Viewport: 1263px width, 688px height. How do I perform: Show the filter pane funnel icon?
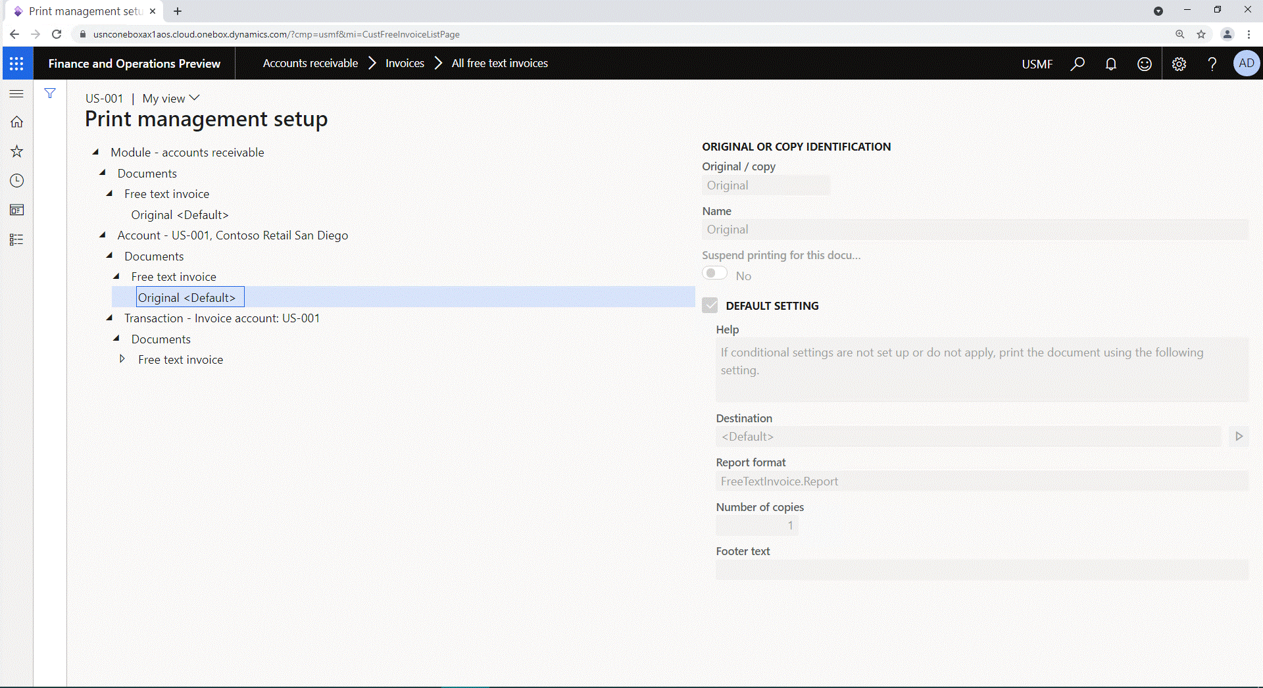(x=50, y=93)
